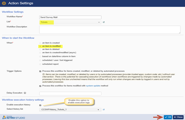Image resolution: width=185 pixels, height=120 pixels.
Task: Click the 'When to start the Workflow' heading
Action: [18, 38]
